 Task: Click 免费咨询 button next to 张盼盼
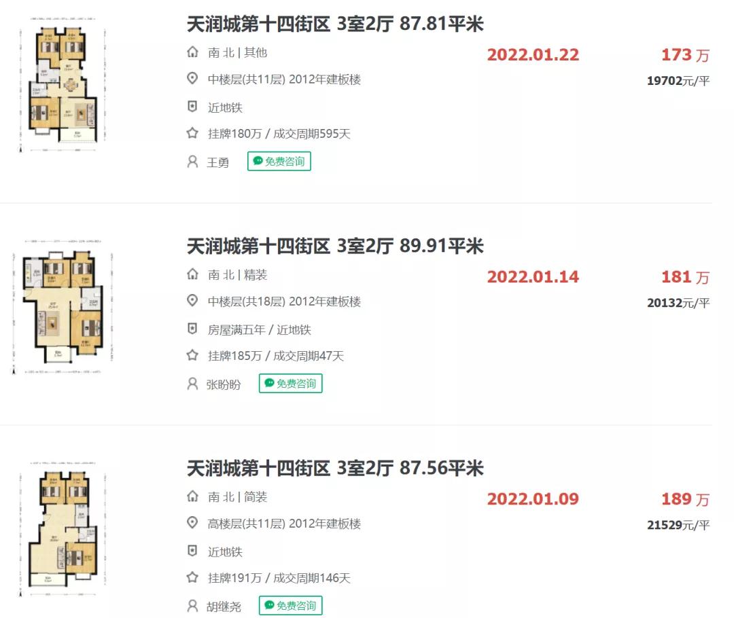pos(290,384)
